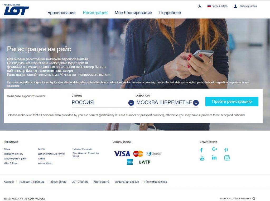Open the Miles & More footer link
Screen dimensions: 270x201
tap(11, 163)
